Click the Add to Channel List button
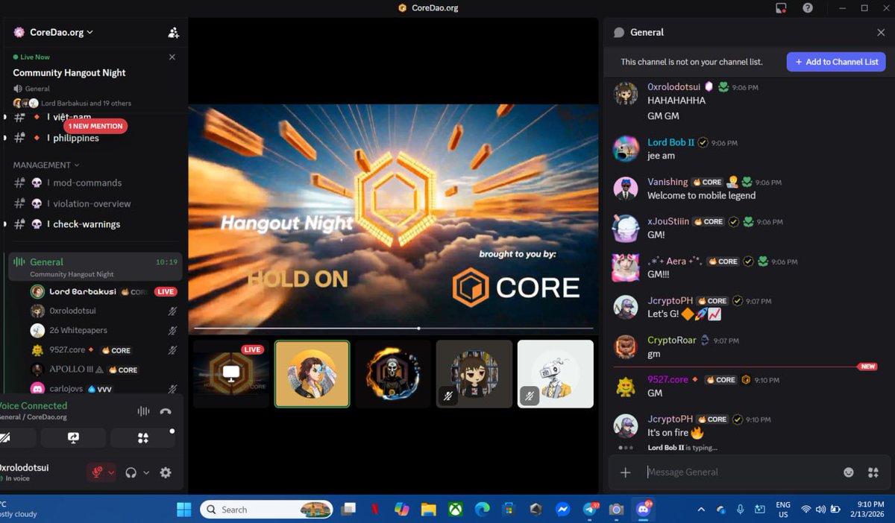Viewport: 895px width, 523px height. pos(836,62)
